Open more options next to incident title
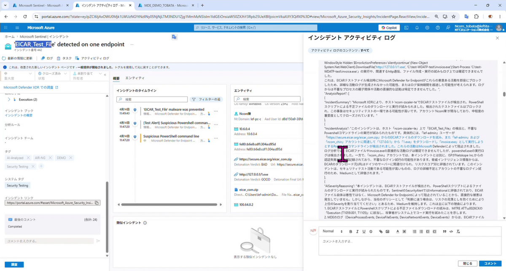This screenshot has width=506, height=271. coord(132,44)
